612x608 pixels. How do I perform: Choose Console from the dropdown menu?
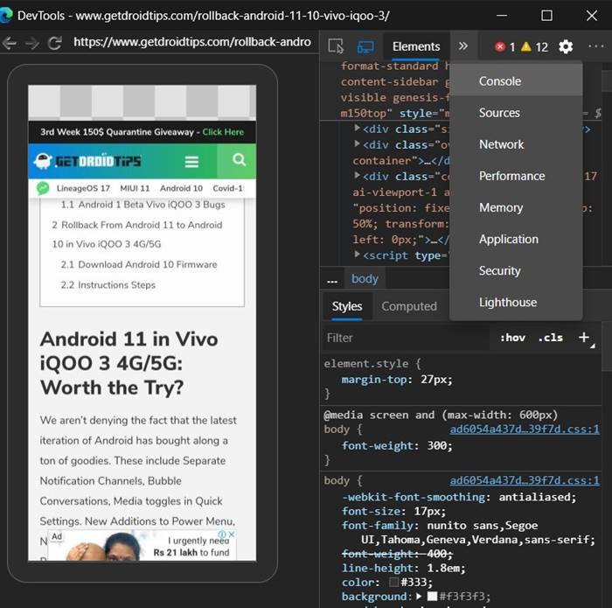click(x=516, y=80)
